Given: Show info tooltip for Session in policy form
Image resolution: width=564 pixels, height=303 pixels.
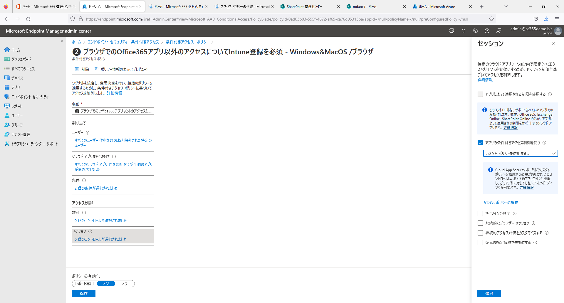Looking at the screenshot, I should [x=90, y=231].
